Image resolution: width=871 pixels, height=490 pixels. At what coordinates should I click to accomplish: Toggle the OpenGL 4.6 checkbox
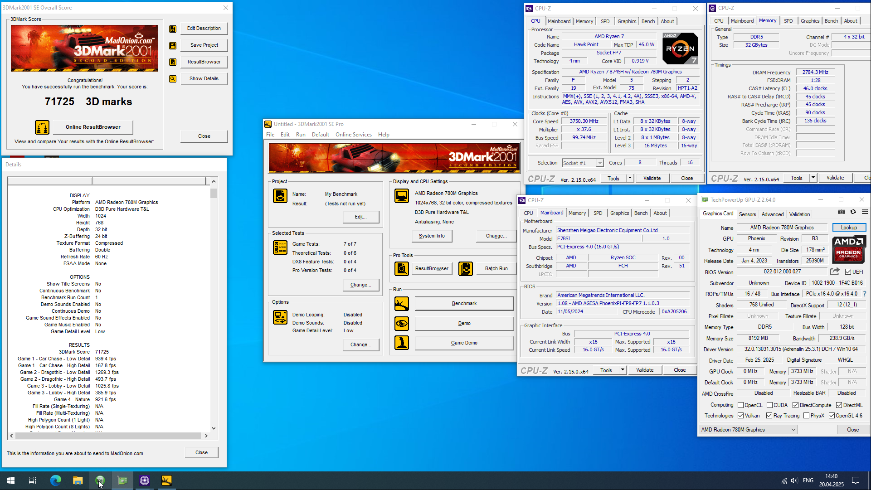pos(832,416)
